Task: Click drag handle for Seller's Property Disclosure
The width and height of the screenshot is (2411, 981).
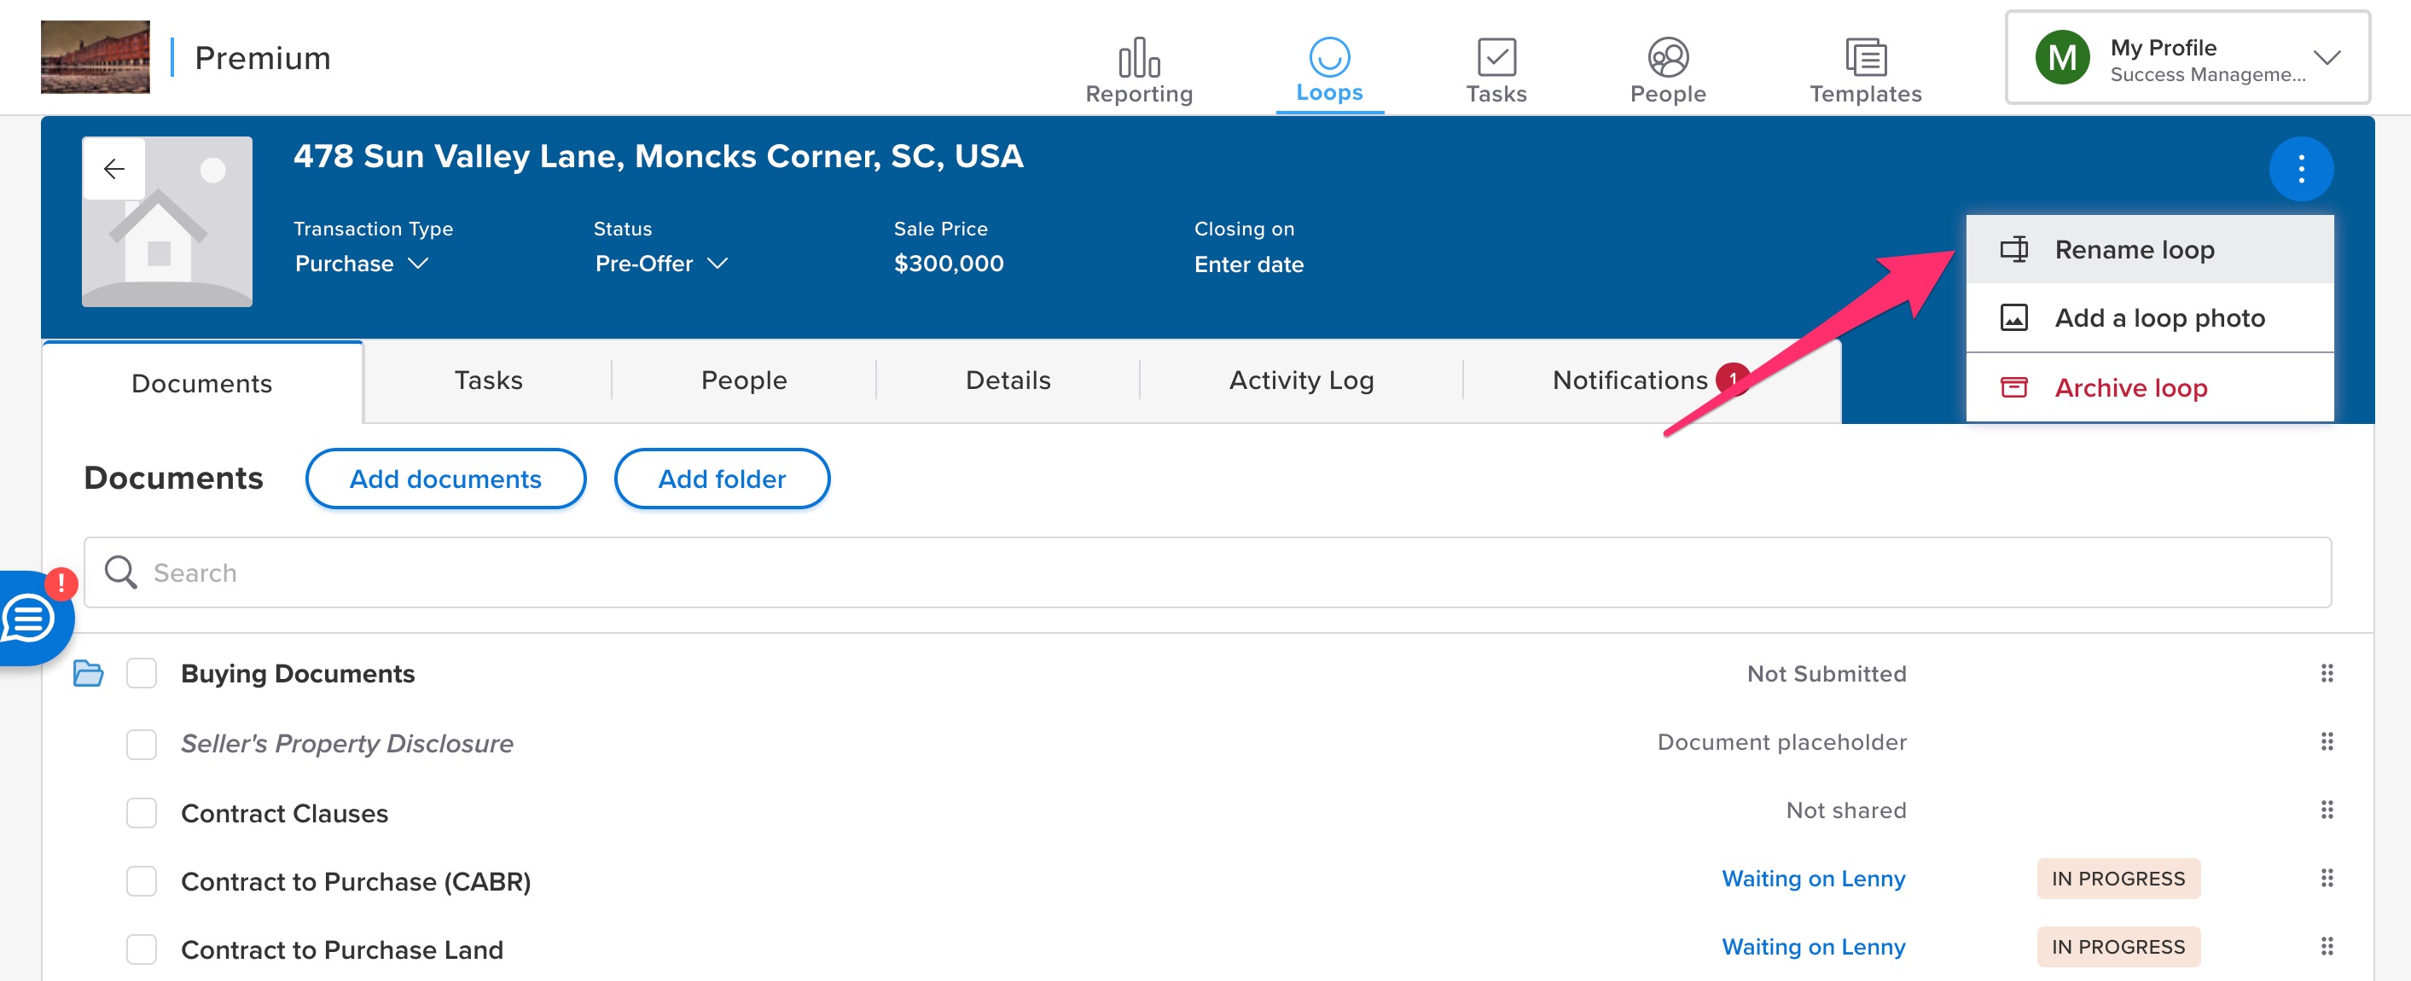Action: pos(2326,741)
